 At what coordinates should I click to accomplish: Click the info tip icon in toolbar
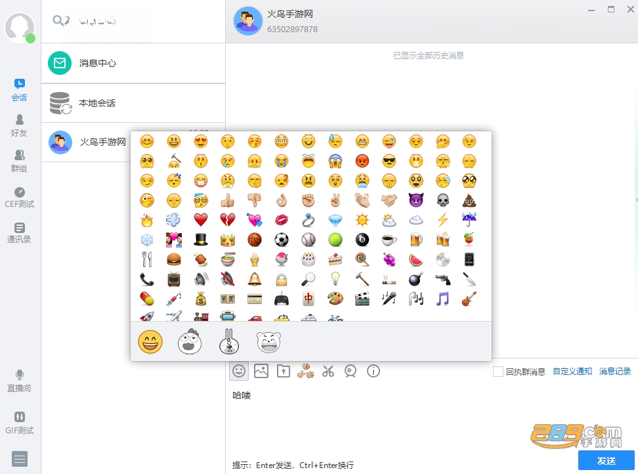tap(373, 371)
